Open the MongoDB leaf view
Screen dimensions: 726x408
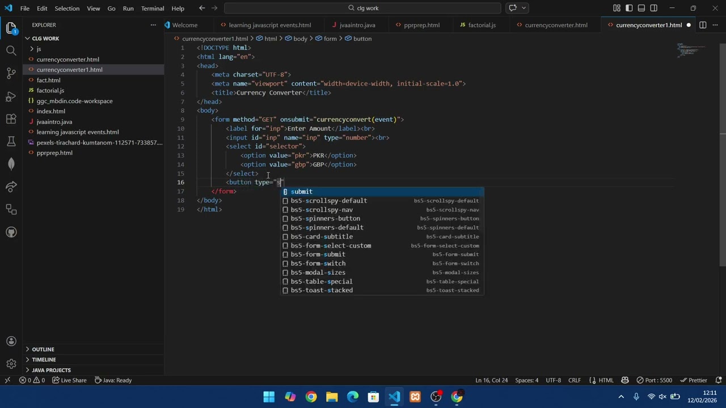pyautogui.click(x=11, y=164)
